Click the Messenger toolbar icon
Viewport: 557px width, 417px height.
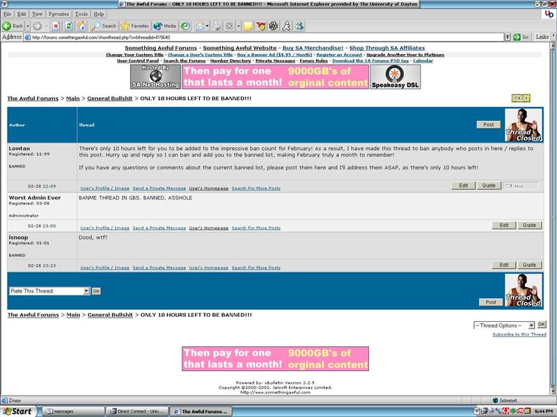point(299,26)
